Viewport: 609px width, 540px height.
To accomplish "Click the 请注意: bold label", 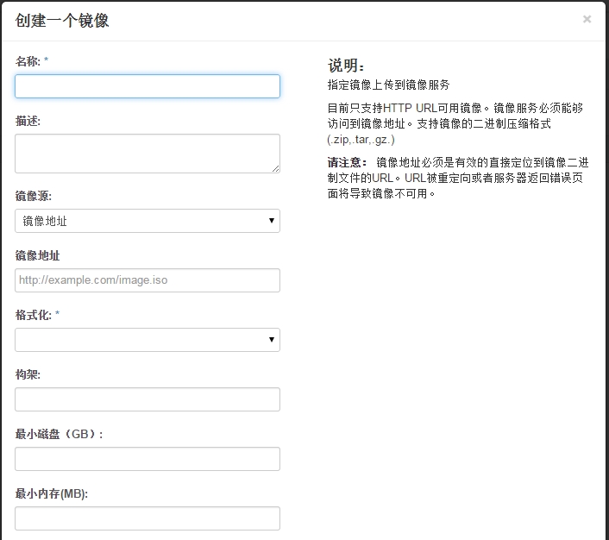I will coord(347,162).
